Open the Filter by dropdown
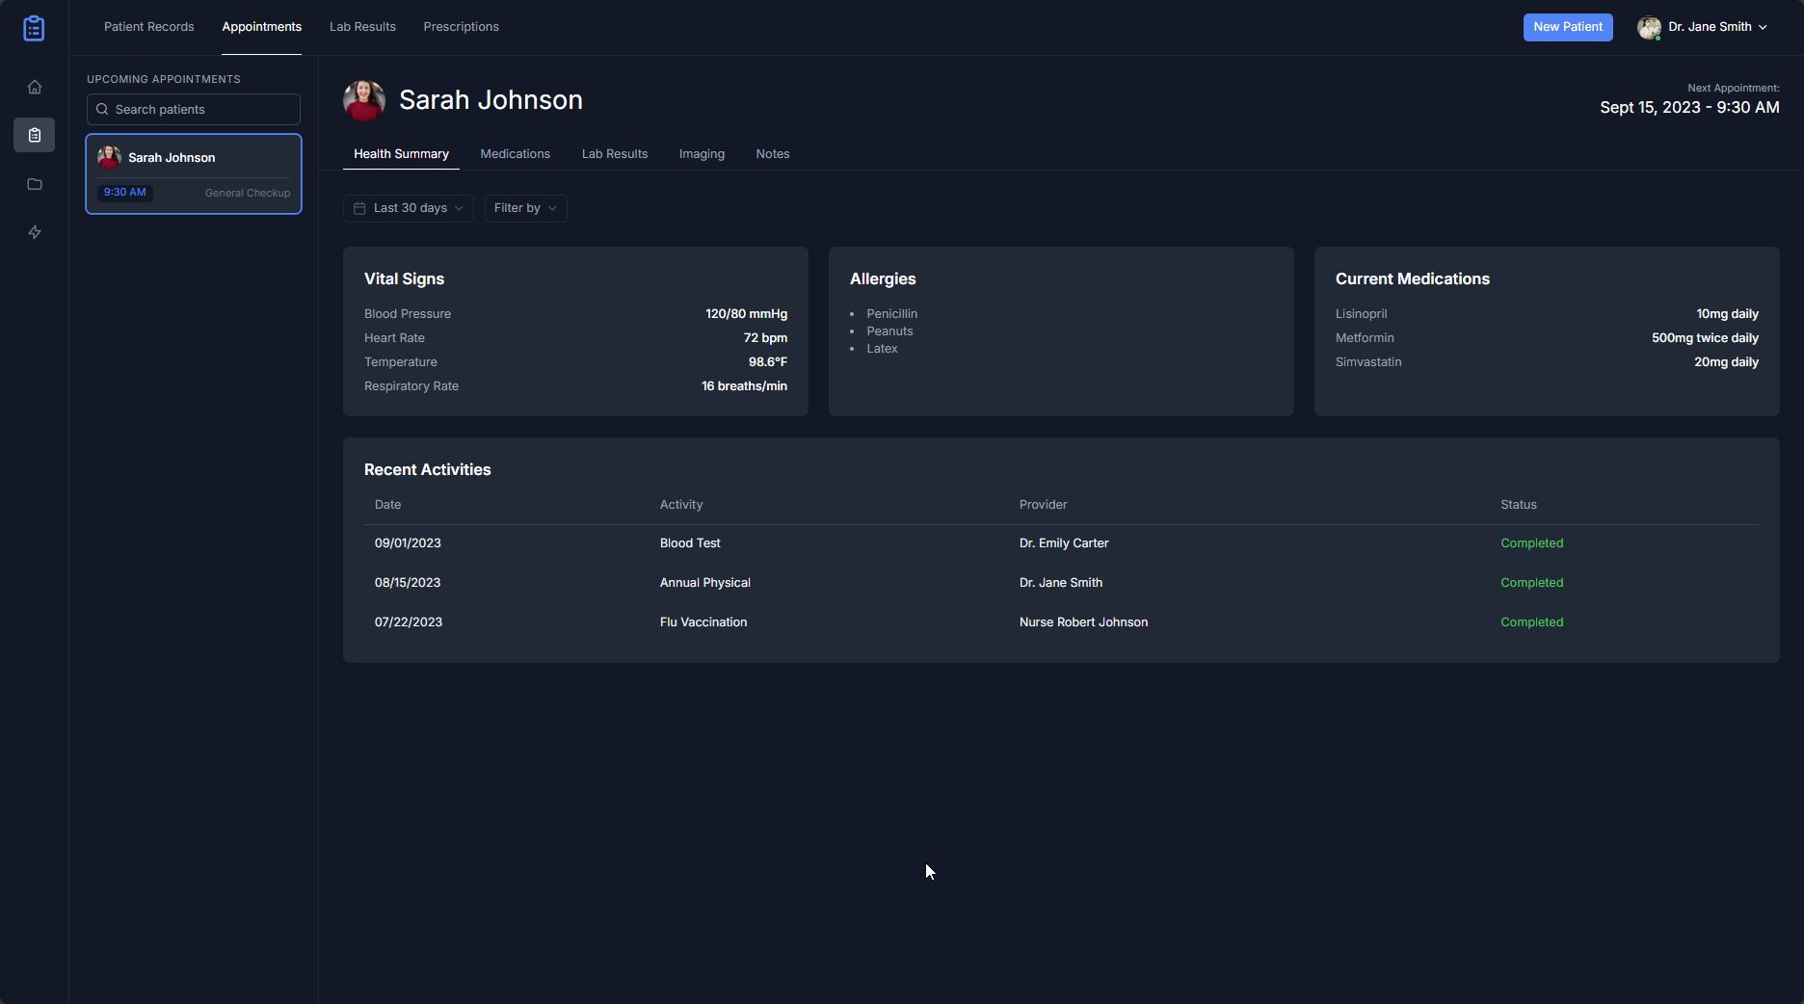1804x1004 pixels. point(524,208)
